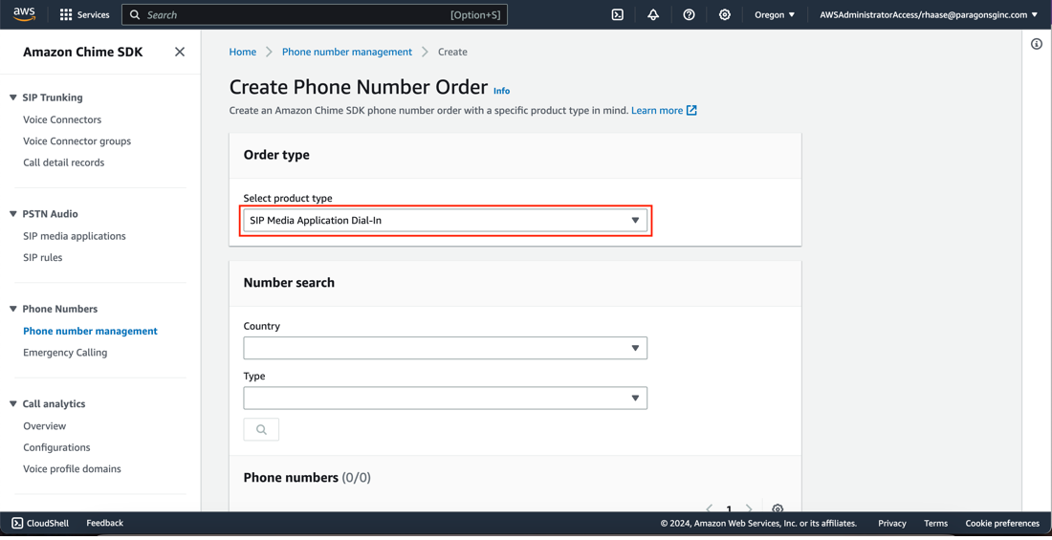Open Voice profile domains
Screen dimensions: 1052x540
click(x=72, y=469)
